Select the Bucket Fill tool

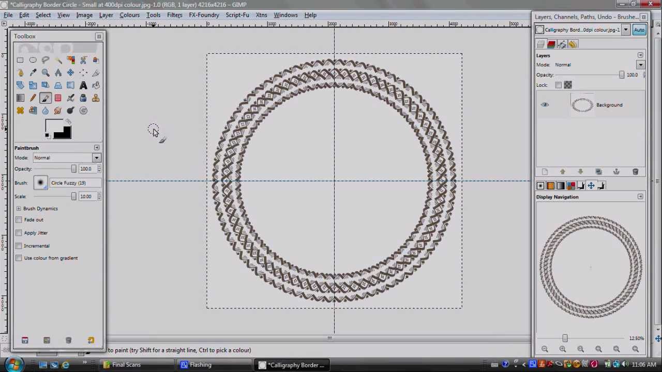(x=96, y=85)
